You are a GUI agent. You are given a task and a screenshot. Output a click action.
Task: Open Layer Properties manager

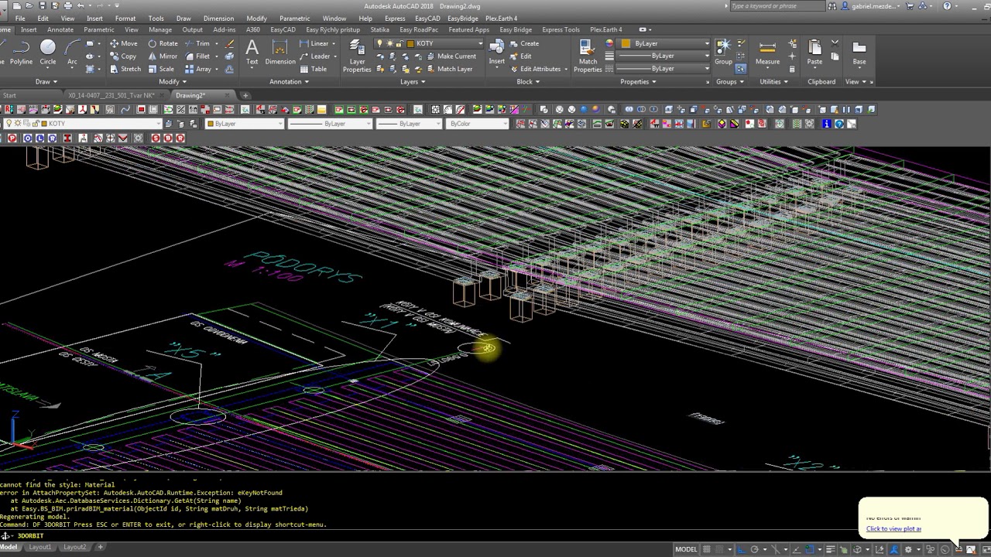tap(357, 56)
